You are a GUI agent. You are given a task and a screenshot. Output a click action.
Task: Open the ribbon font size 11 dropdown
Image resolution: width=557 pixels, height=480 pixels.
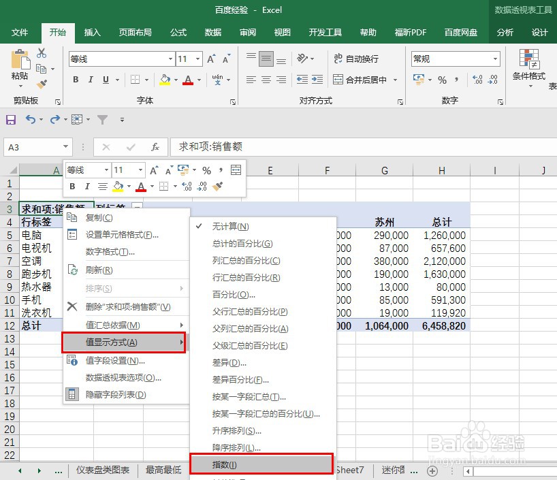pyautogui.click(x=198, y=59)
